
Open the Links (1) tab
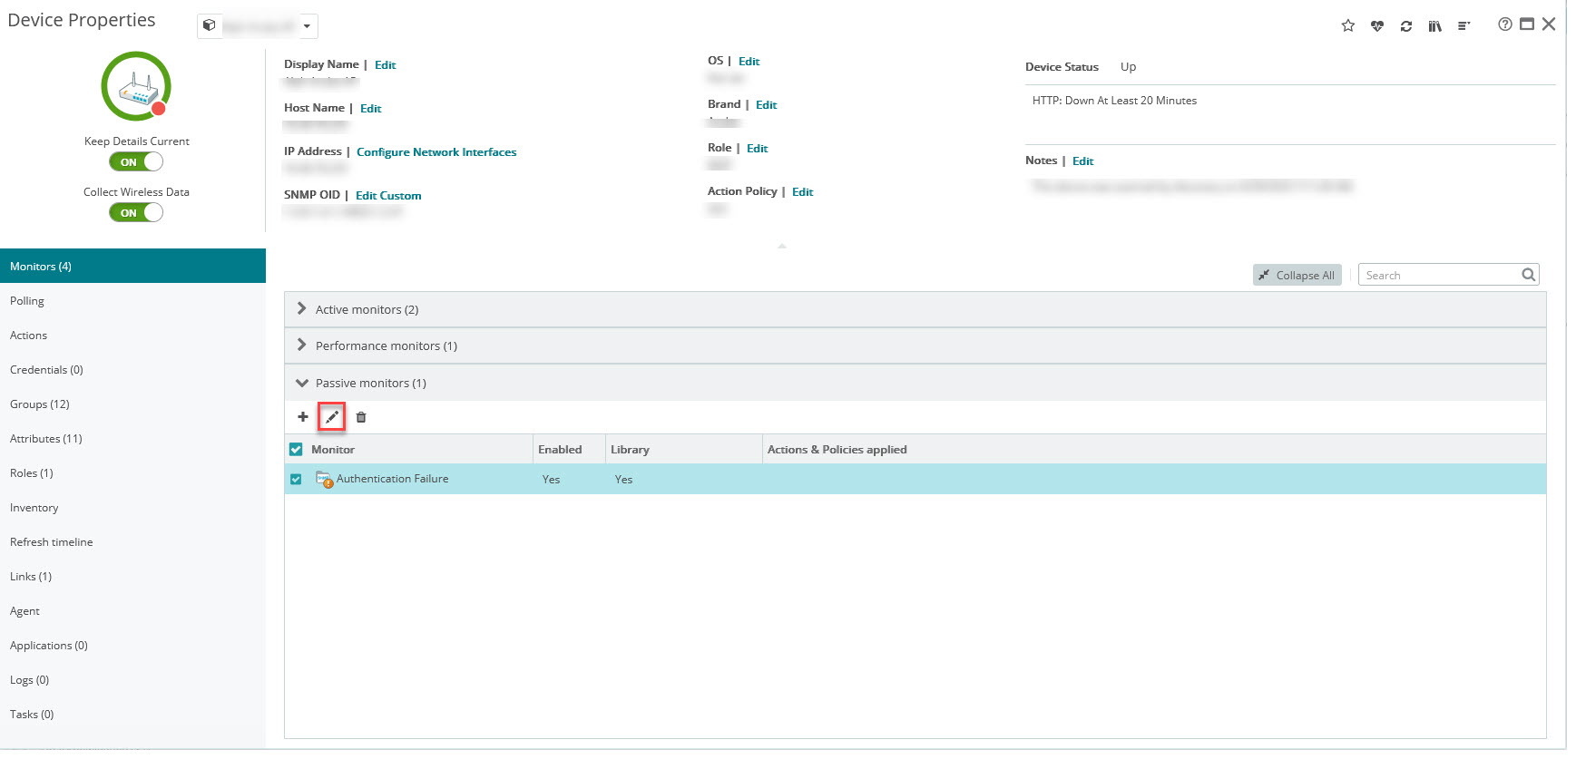click(132, 576)
